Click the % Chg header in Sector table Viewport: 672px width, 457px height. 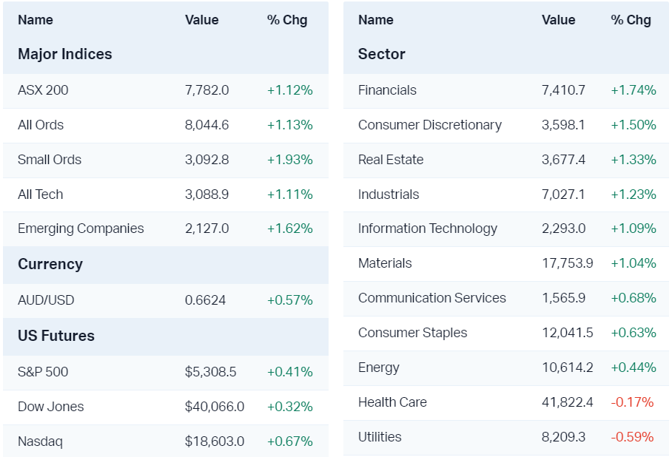(631, 20)
